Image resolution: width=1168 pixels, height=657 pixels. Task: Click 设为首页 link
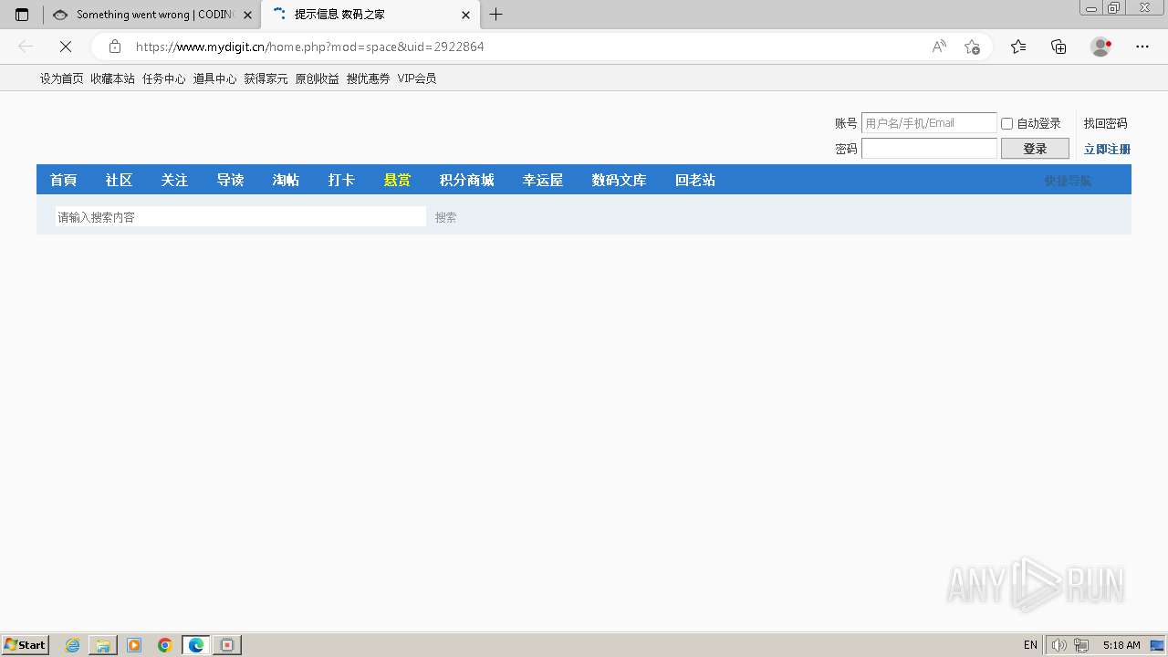[x=61, y=79]
